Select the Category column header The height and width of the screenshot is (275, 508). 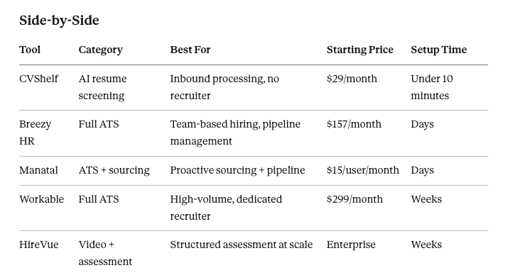100,50
